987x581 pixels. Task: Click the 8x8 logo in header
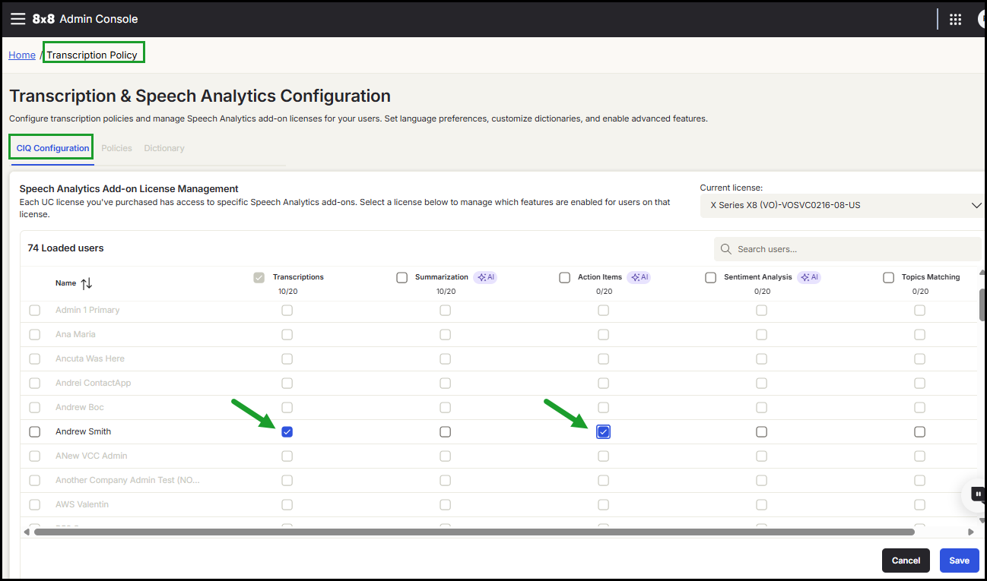(x=44, y=19)
